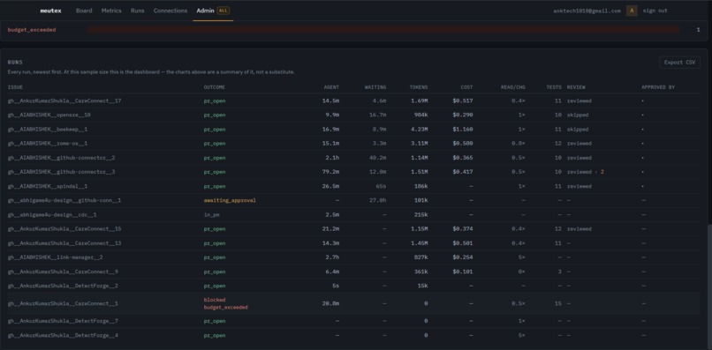Click the READ/CHG column header
Image resolution: width=712 pixels, height=350 pixels.
click(512, 87)
